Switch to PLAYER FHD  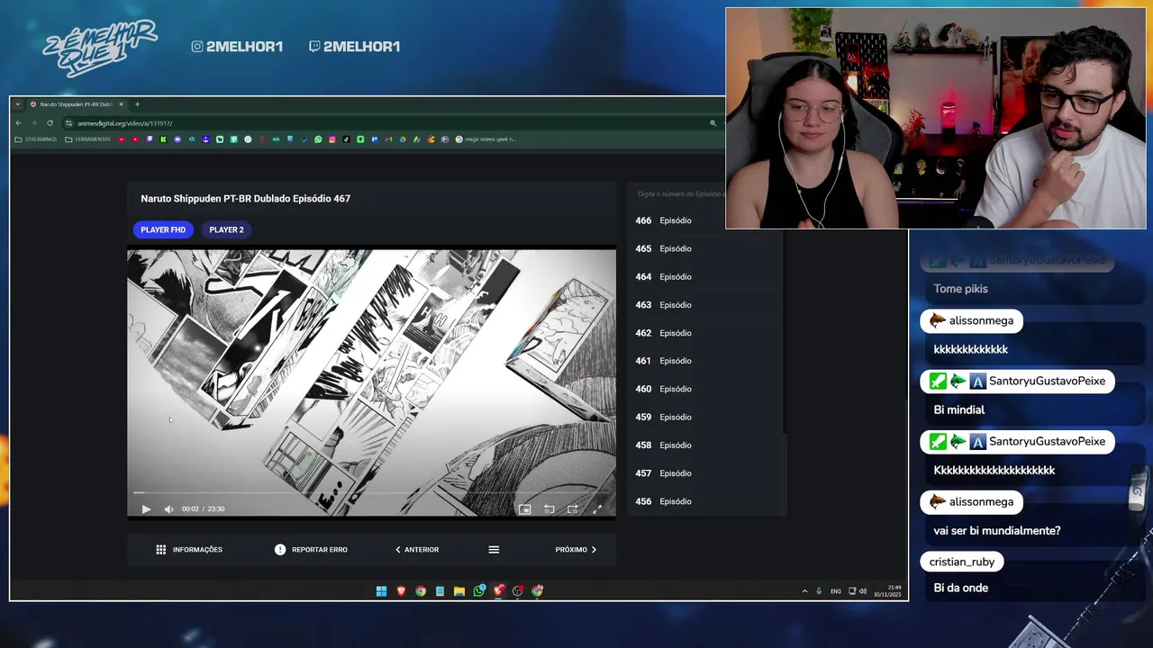pos(163,229)
